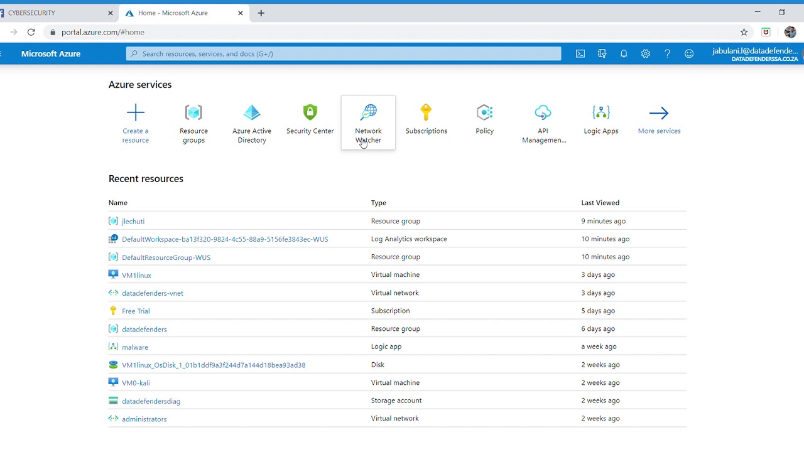
Task: Open Notifications bell icon
Action: tap(624, 54)
